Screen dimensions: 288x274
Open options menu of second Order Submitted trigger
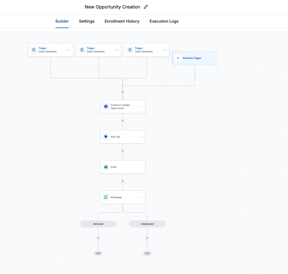tap(117, 50)
